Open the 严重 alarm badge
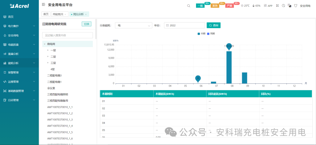 pos(230,6)
